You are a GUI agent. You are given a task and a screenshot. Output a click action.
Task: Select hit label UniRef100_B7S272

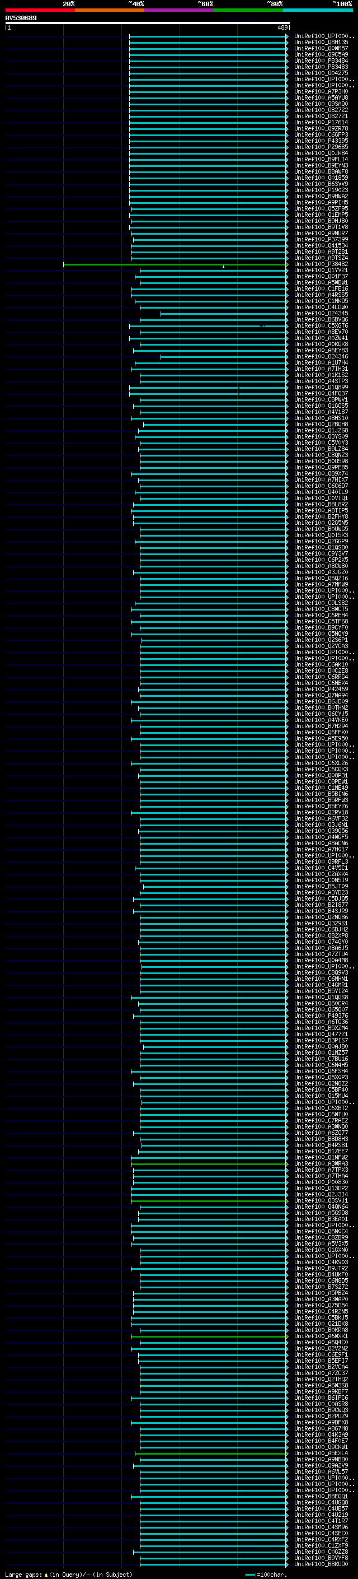pos(321,1287)
